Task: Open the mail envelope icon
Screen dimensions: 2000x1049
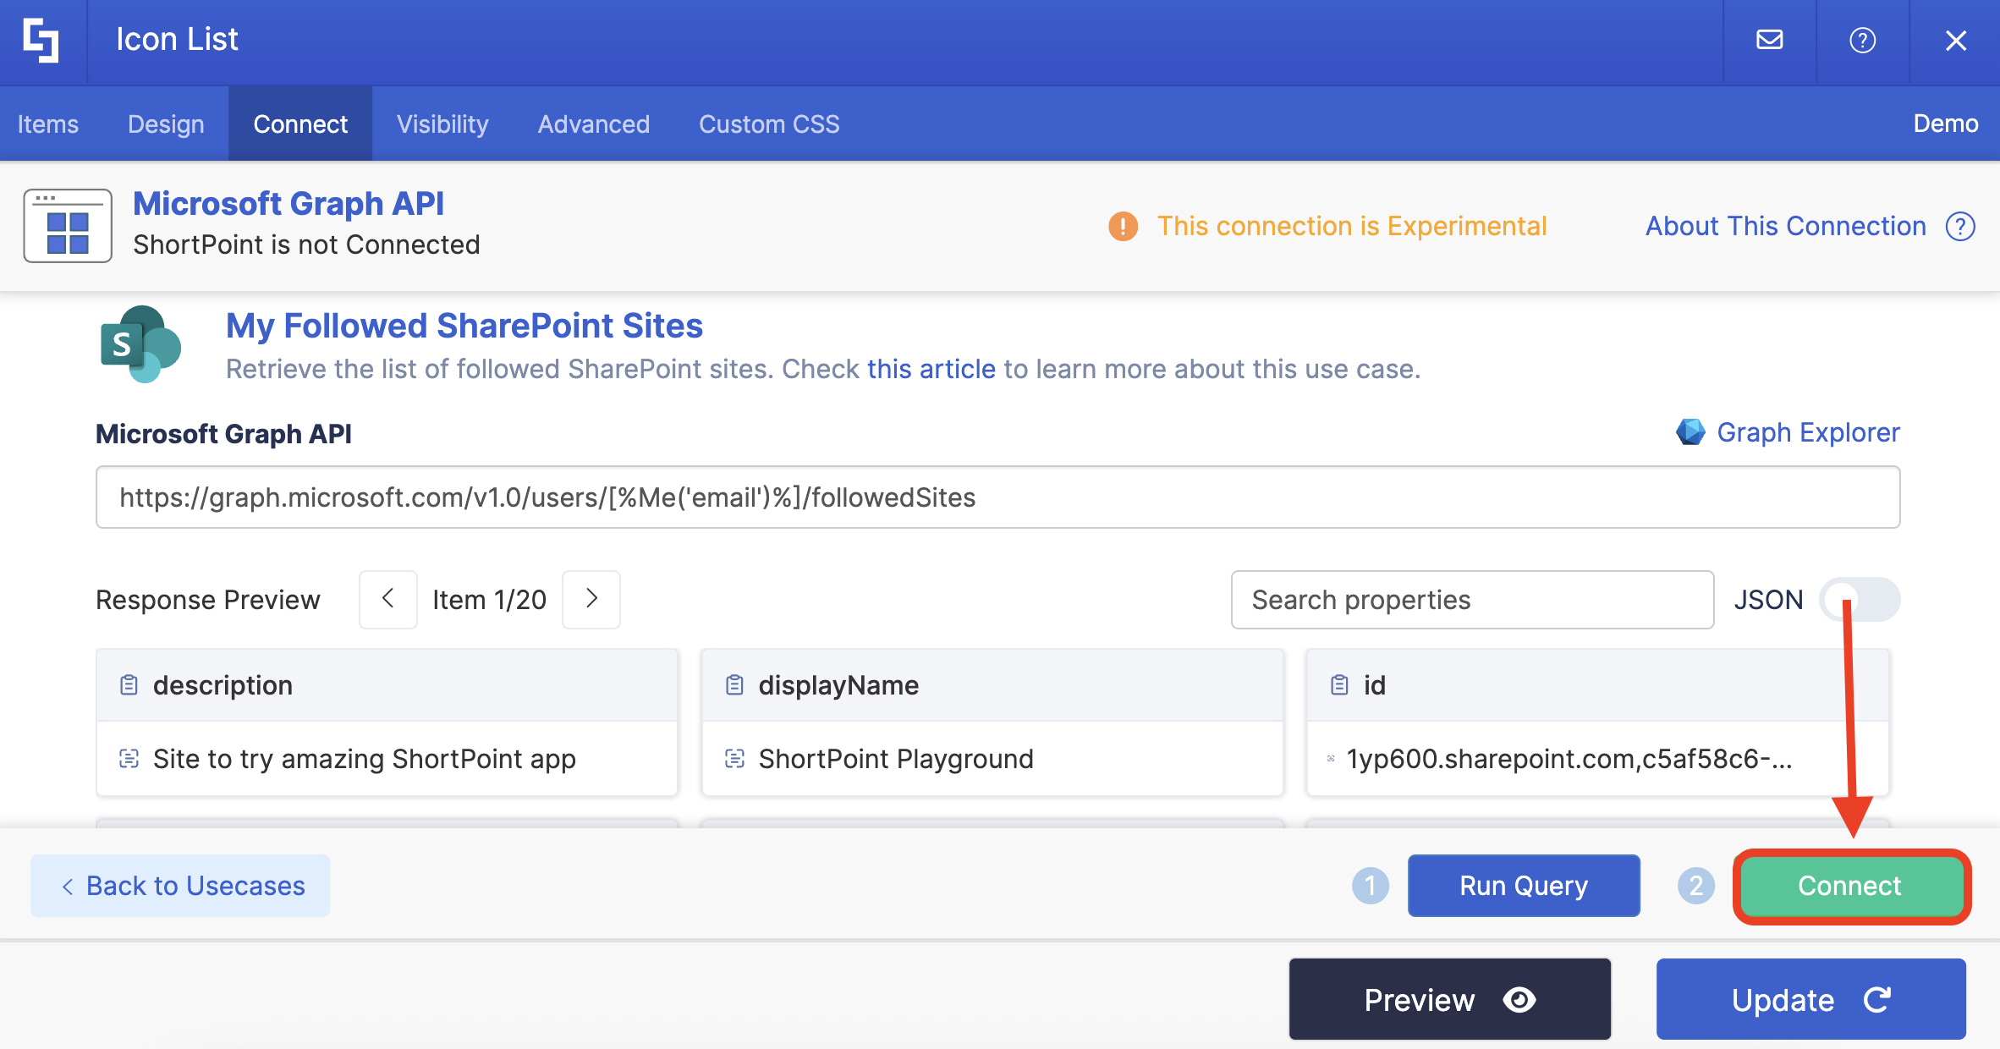Action: [x=1769, y=40]
